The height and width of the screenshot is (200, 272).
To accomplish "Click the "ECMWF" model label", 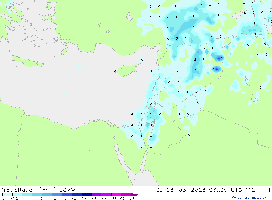I will [69, 190].
